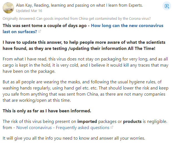Click the text 'This was sent tome a couple of days ago'

coord(46,26)
